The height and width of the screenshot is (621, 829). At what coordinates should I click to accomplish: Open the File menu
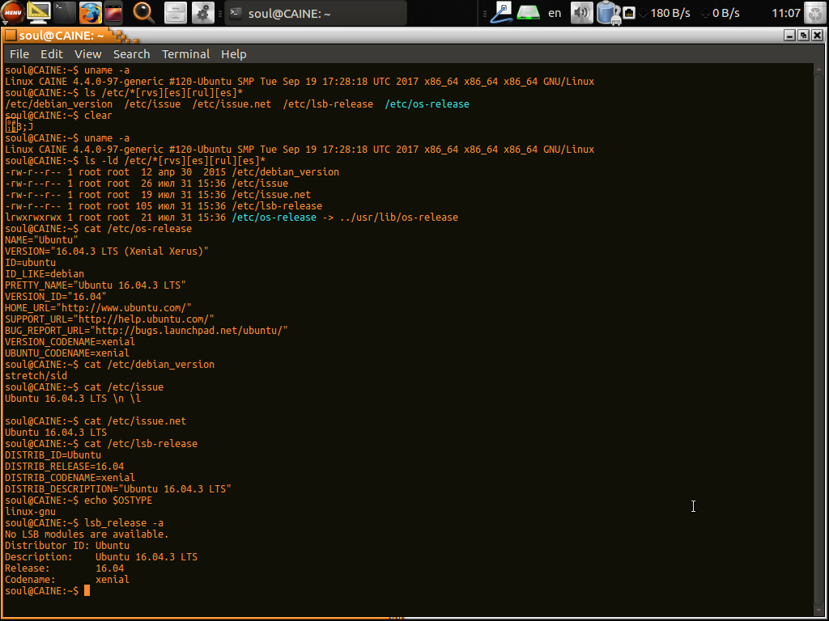point(19,54)
